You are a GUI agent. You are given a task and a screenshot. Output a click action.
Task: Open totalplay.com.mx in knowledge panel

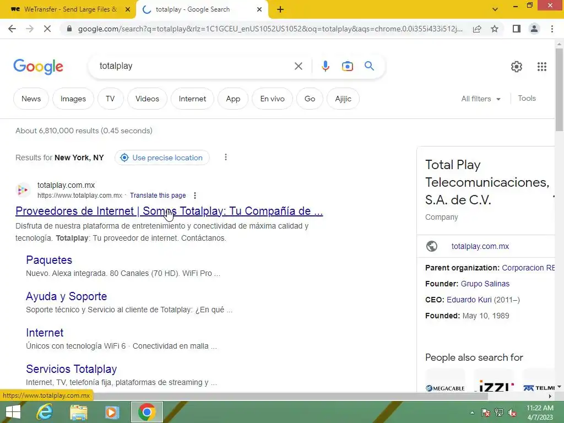click(x=480, y=246)
